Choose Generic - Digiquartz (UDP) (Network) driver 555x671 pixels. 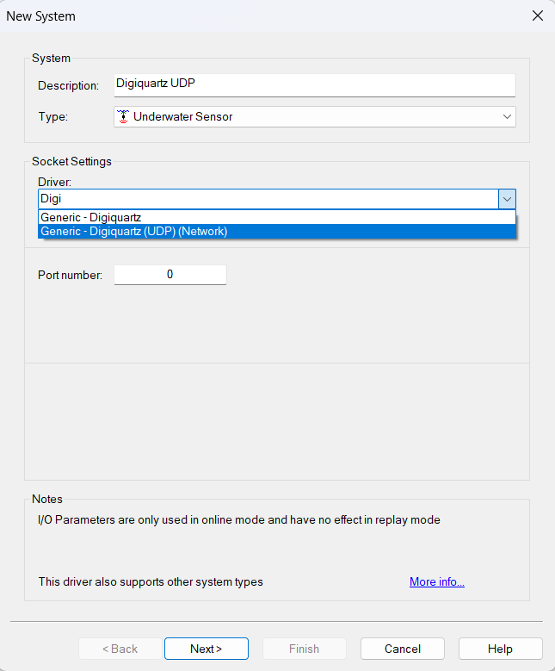[134, 231]
